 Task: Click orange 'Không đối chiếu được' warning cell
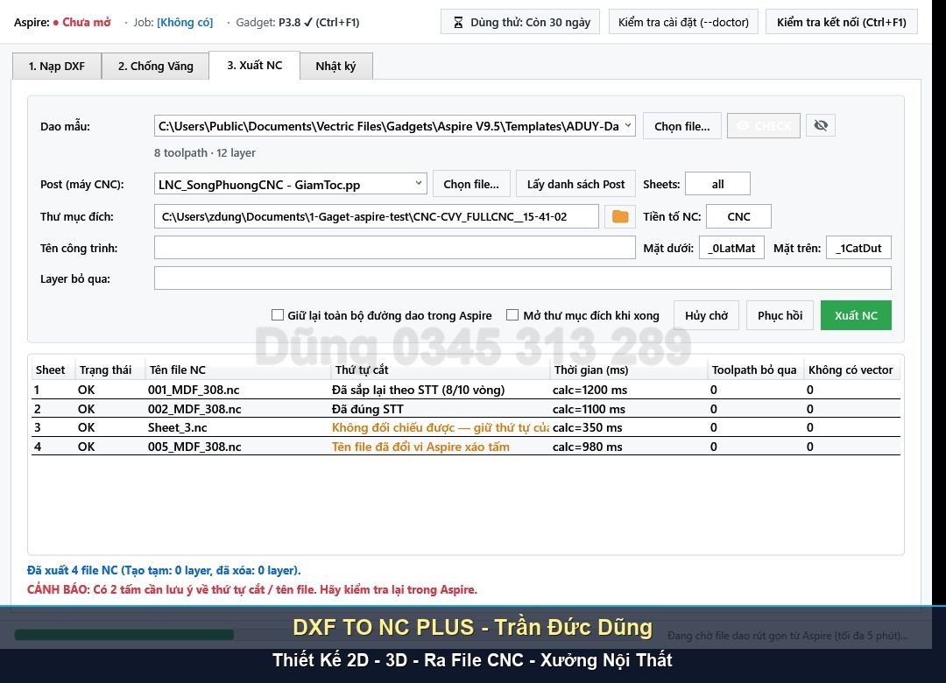(441, 428)
